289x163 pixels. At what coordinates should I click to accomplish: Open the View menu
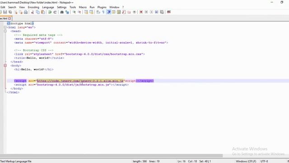tap(22, 7)
